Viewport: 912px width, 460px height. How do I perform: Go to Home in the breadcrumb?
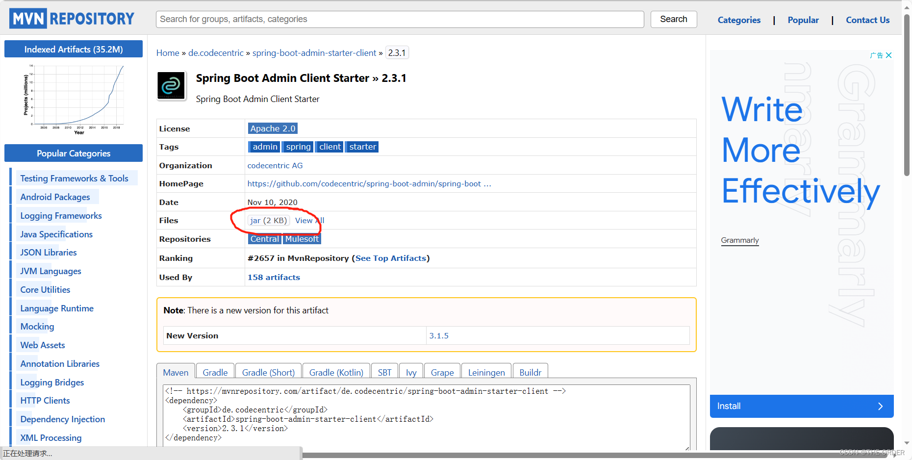(168, 53)
